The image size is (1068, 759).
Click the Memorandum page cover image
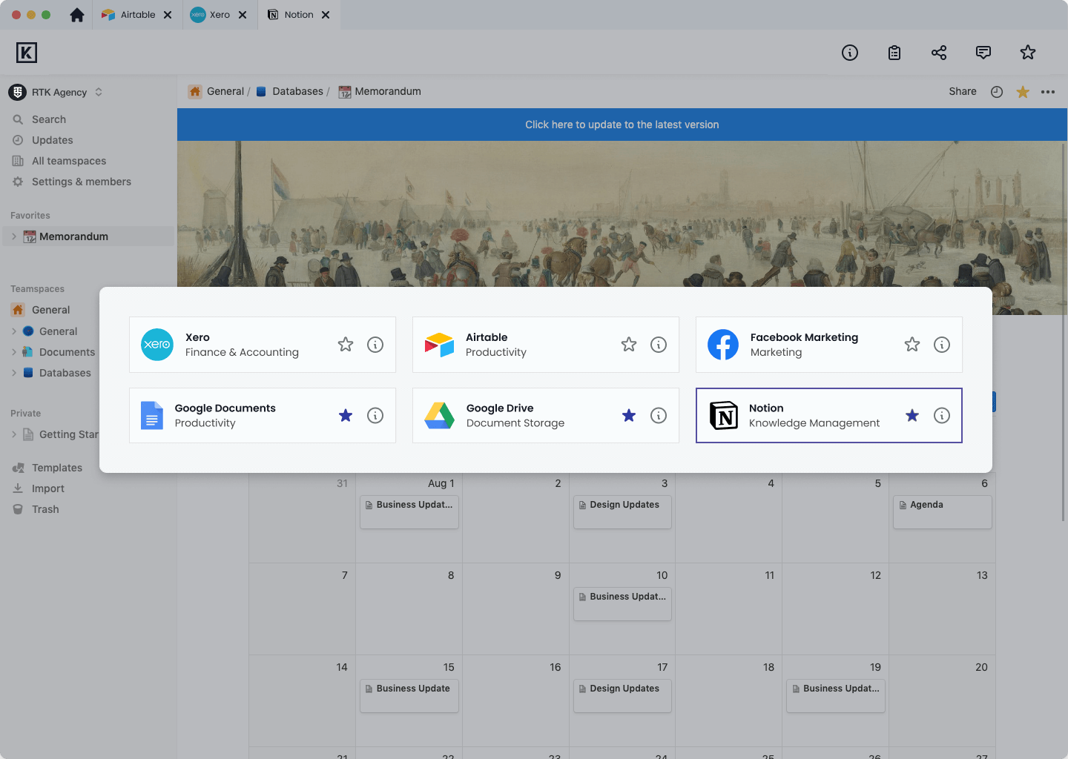[x=622, y=214]
